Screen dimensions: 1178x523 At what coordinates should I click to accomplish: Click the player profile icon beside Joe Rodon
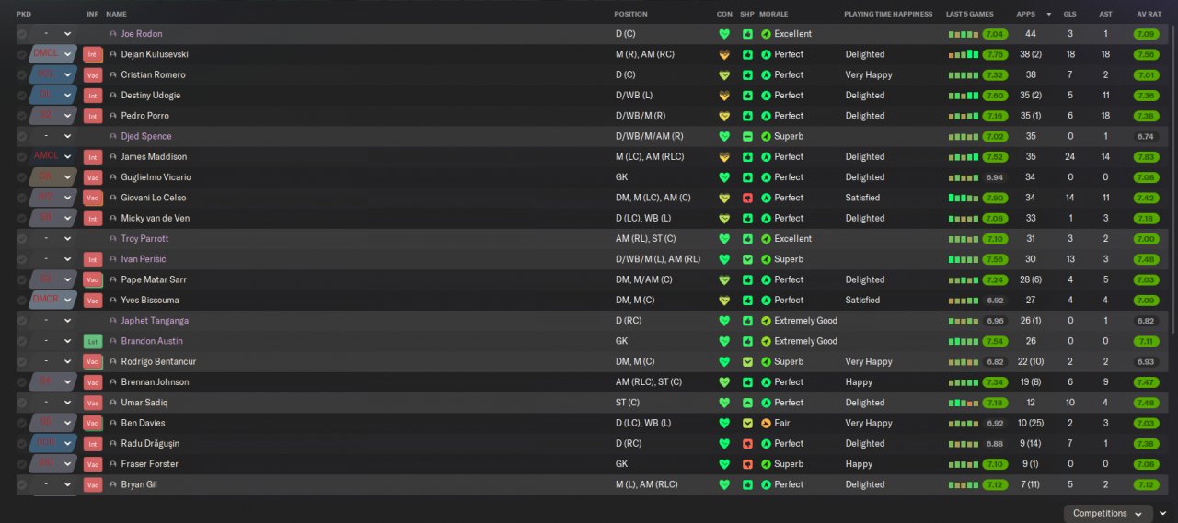(112, 34)
